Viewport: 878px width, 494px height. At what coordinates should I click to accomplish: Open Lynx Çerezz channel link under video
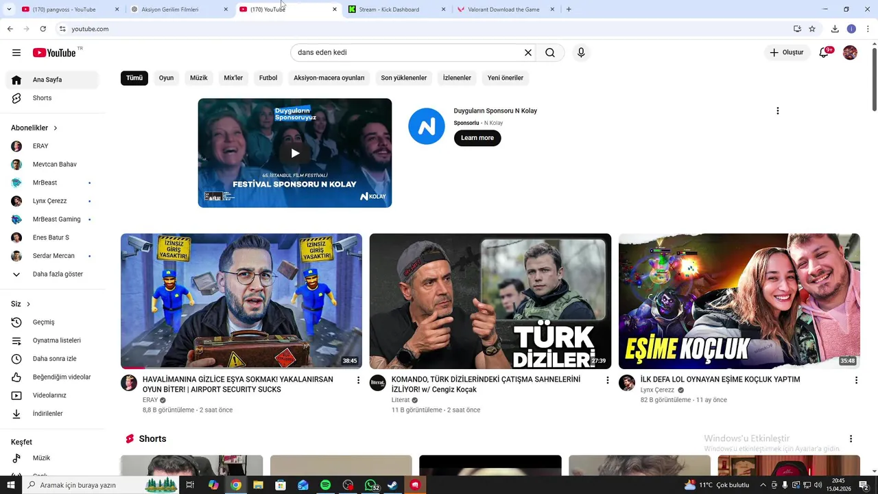tap(657, 390)
